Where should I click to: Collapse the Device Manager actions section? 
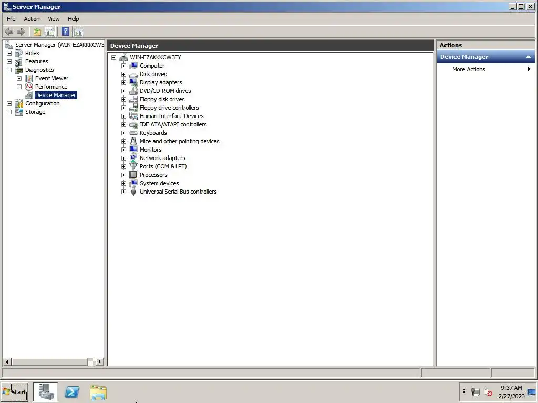tap(529, 57)
